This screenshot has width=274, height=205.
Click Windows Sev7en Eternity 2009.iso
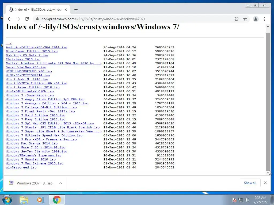pyautogui.click(x=36, y=152)
